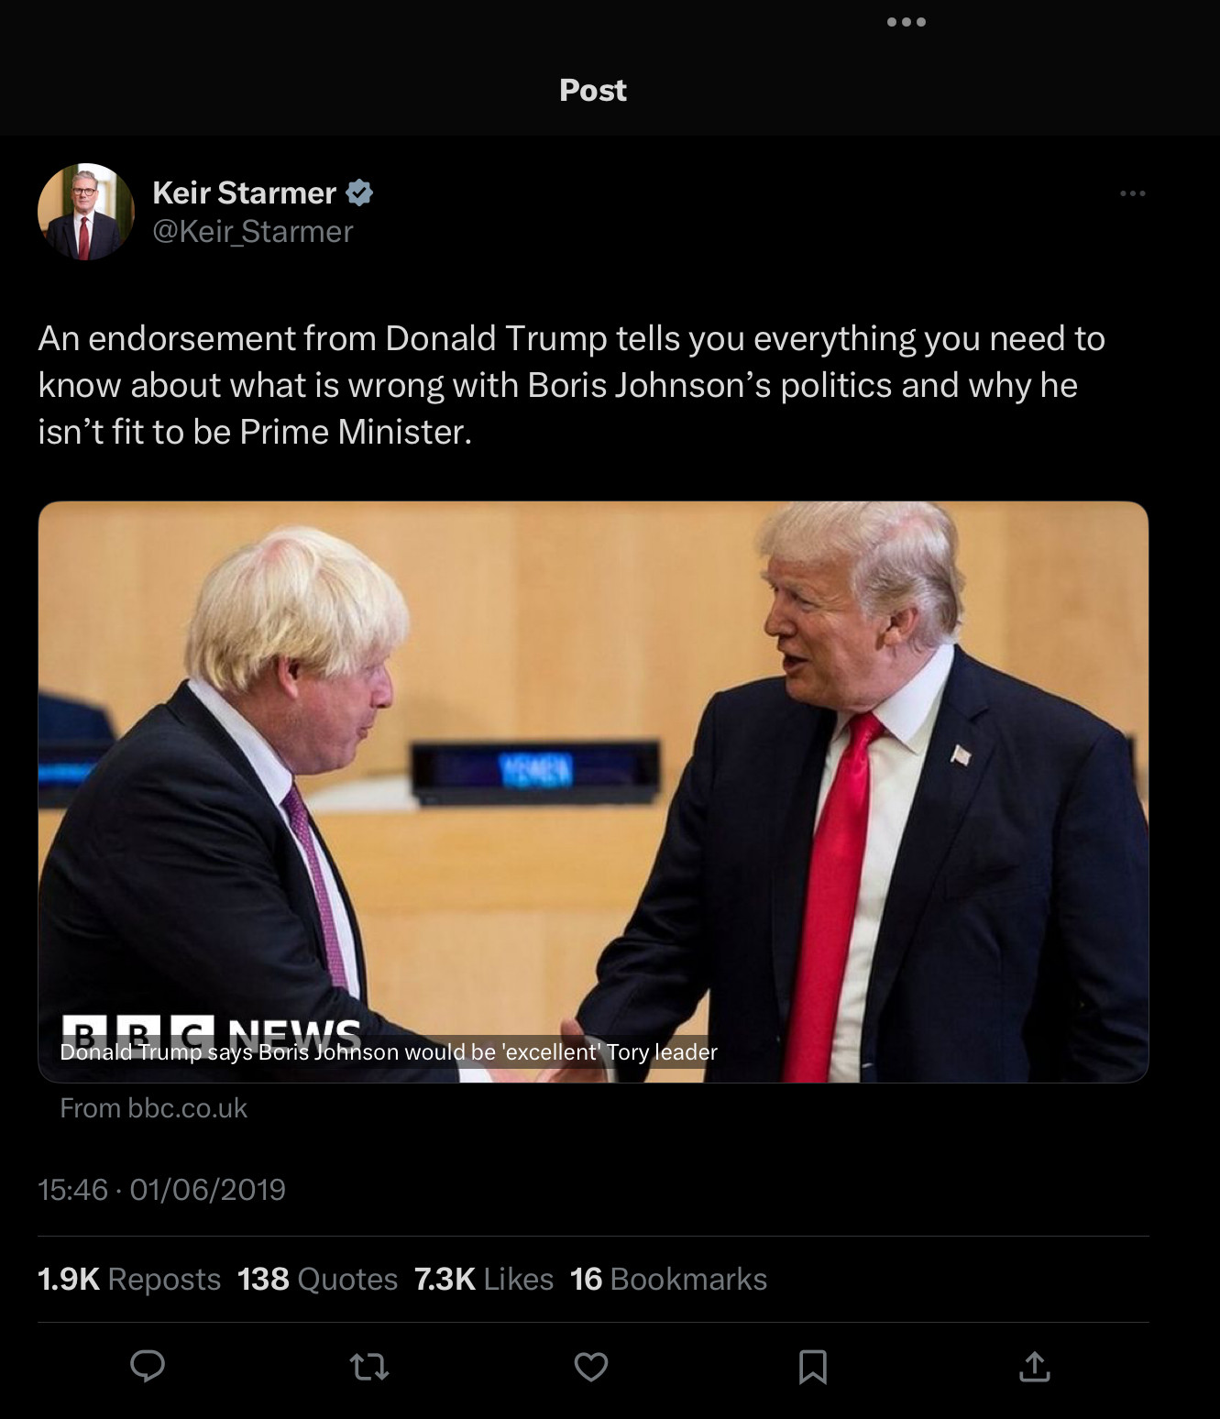This screenshot has height=1419, width=1220.
Task: Bookmark this post
Action: coord(813,1367)
